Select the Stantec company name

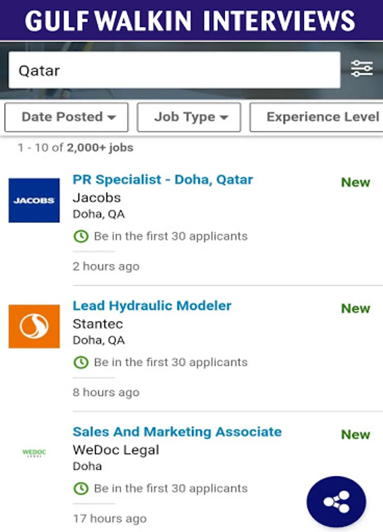pyautogui.click(x=98, y=324)
